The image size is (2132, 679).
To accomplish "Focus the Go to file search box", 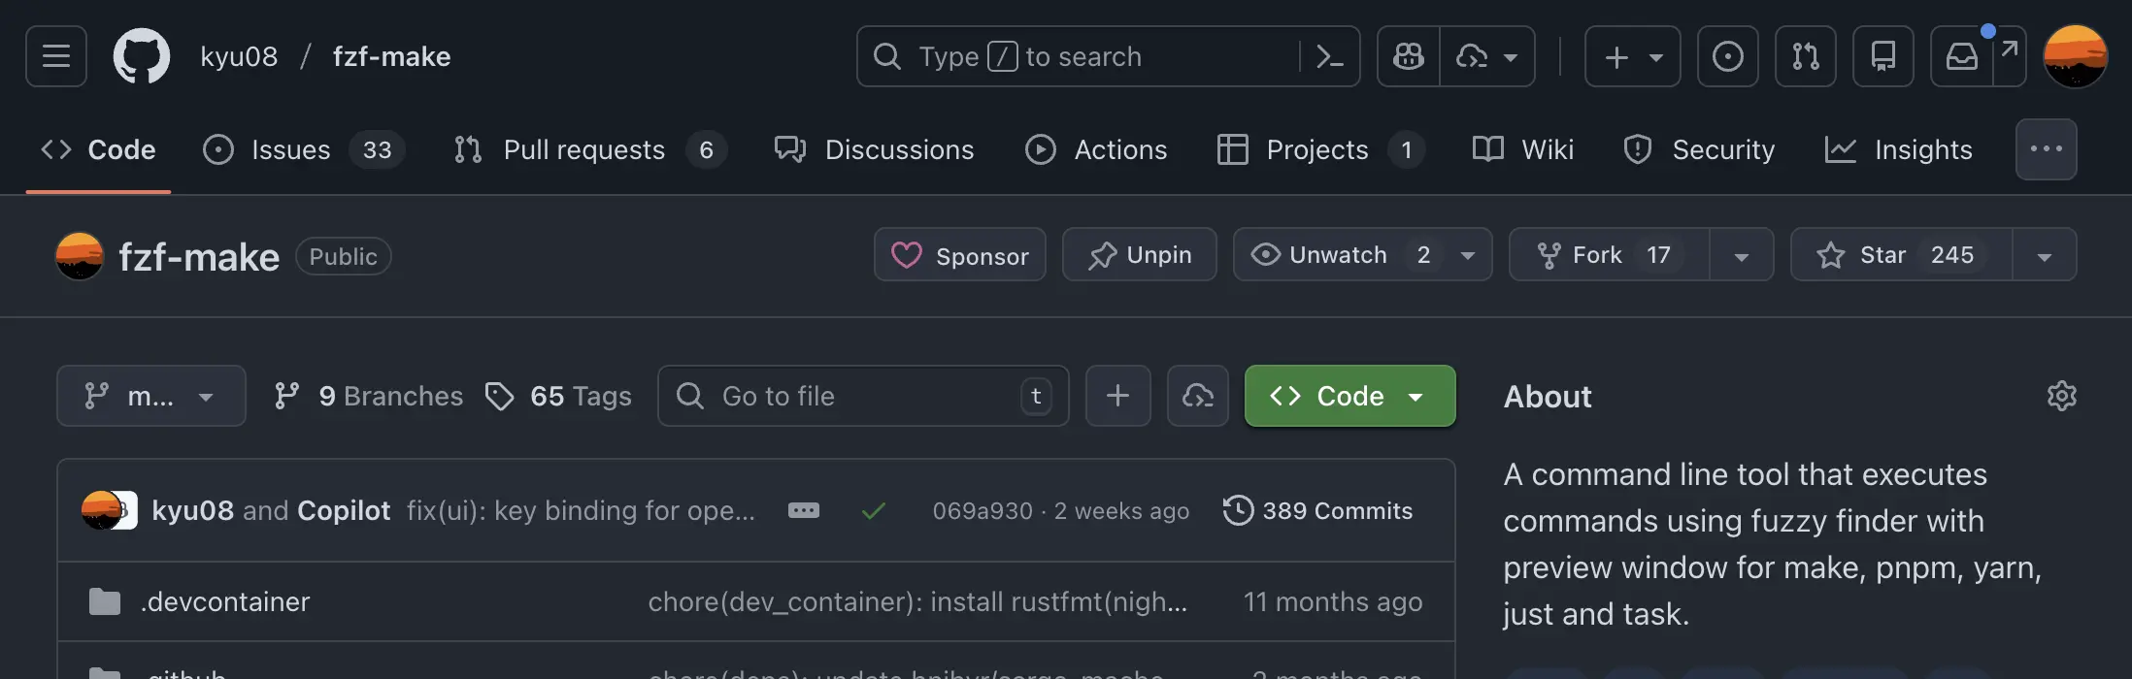I will (x=863, y=396).
